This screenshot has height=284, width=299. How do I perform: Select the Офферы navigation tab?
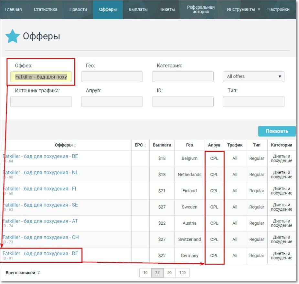pos(108,9)
